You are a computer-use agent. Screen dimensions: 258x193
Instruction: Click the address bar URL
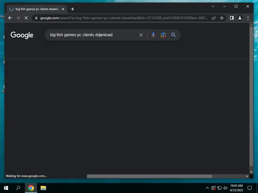pos(124,18)
